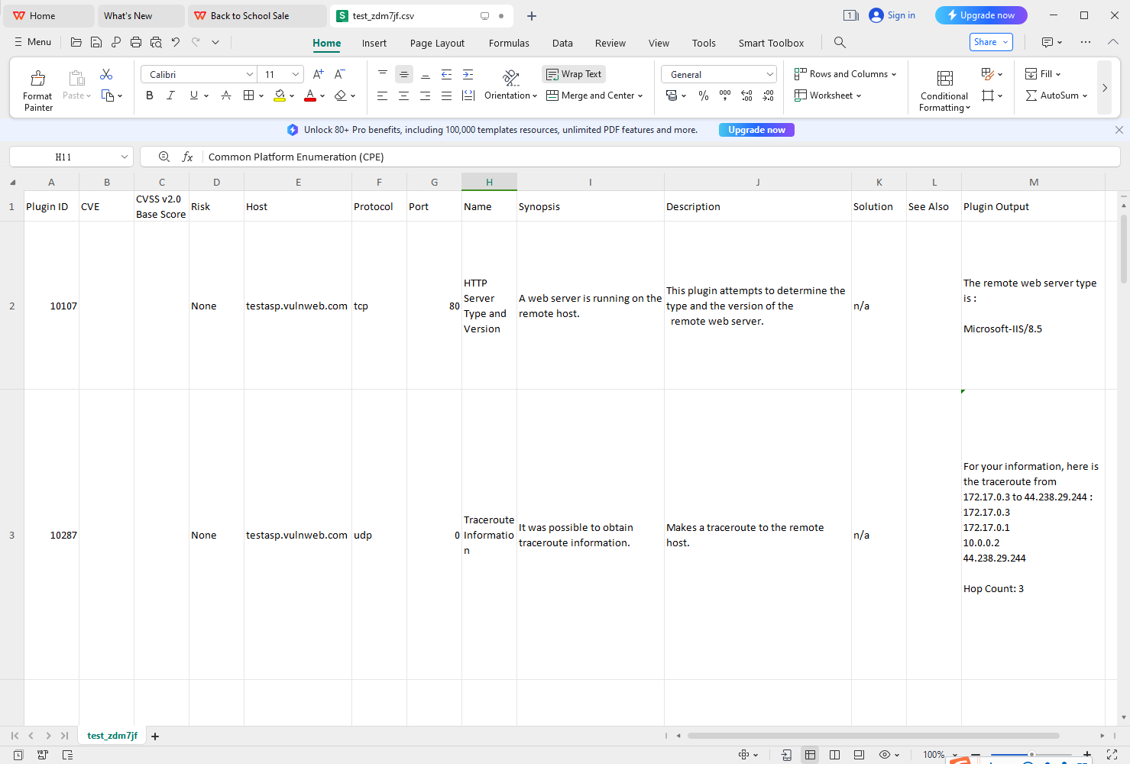Open Conditional Formatting
The image size is (1130, 764).
pos(944,90)
